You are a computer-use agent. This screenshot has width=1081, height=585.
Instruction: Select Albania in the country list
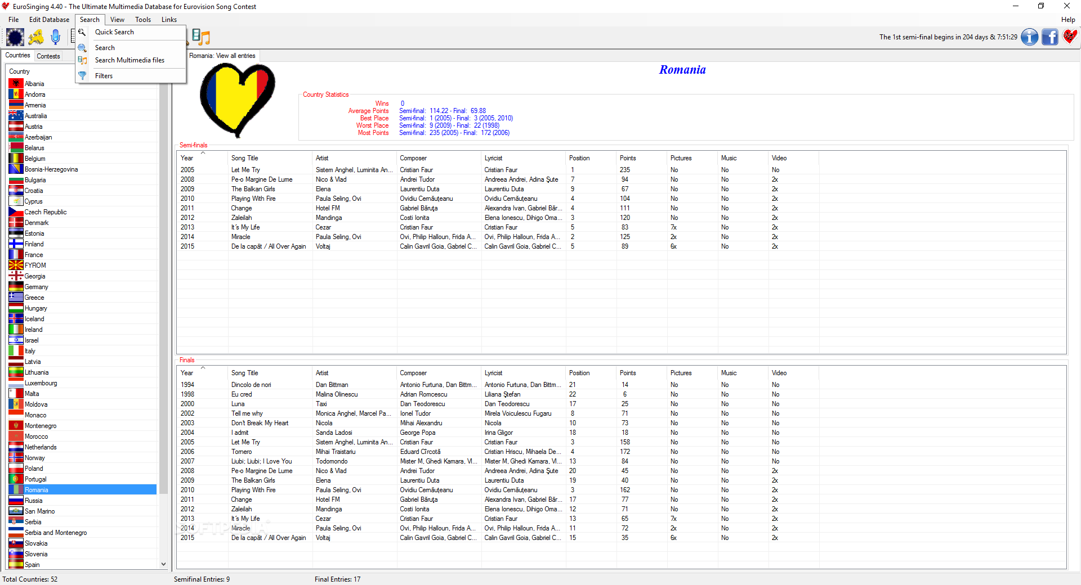[x=83, y=84]
